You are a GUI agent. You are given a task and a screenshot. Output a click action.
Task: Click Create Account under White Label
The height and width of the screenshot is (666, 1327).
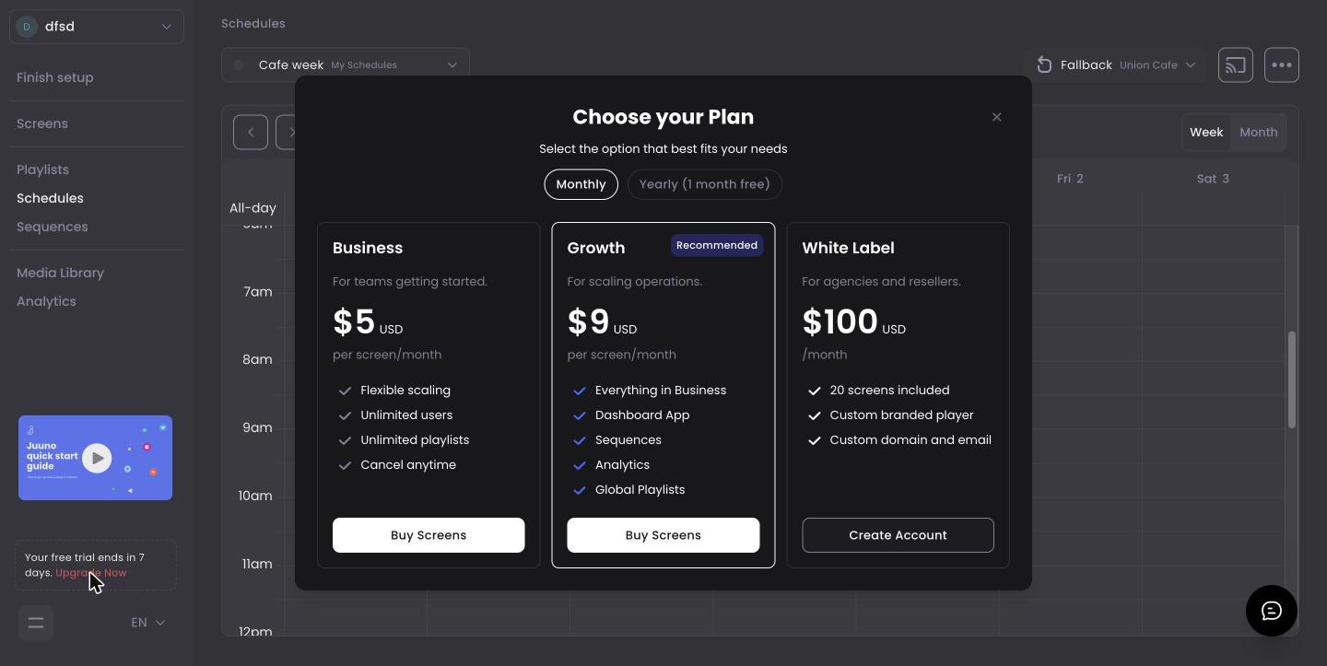tap(898, 535)
